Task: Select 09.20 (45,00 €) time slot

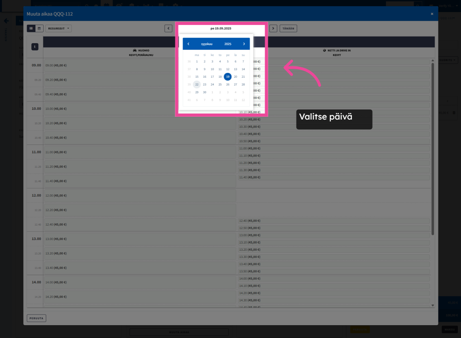Action: pyautogui.click(x=140, y=80)
